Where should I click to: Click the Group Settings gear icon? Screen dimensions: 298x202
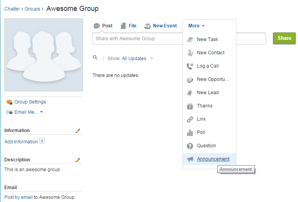pyautogui.click(x=9, y=102)
